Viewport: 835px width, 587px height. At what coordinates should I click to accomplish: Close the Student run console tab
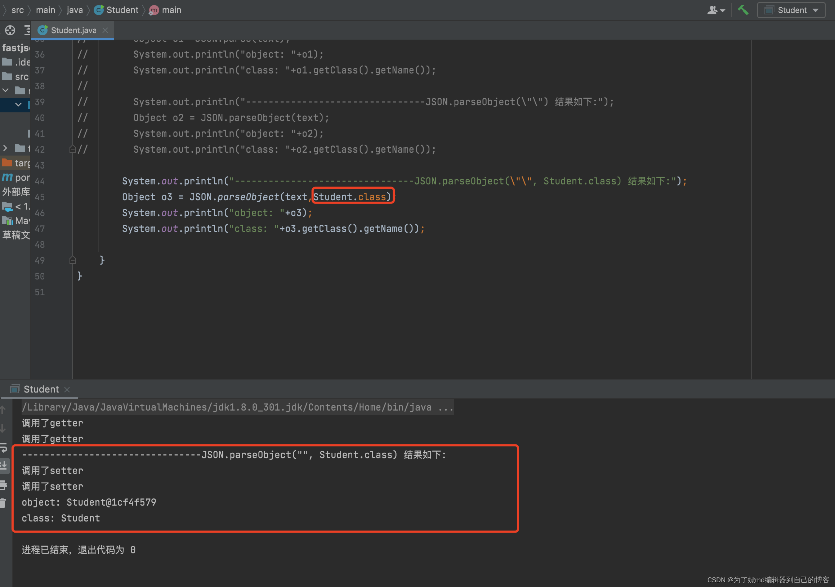(67, 390)
